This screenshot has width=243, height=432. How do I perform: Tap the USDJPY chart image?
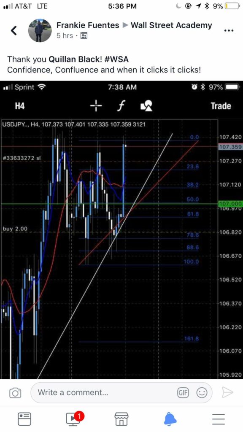click(121, 230)
